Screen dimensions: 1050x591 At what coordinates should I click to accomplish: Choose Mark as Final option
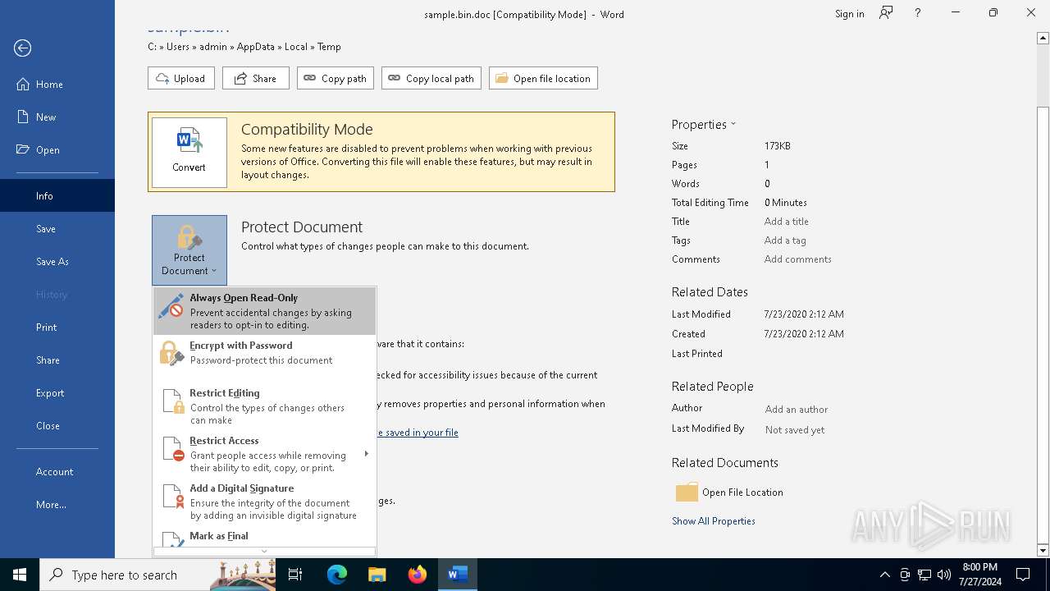click(x=264, y=538)
